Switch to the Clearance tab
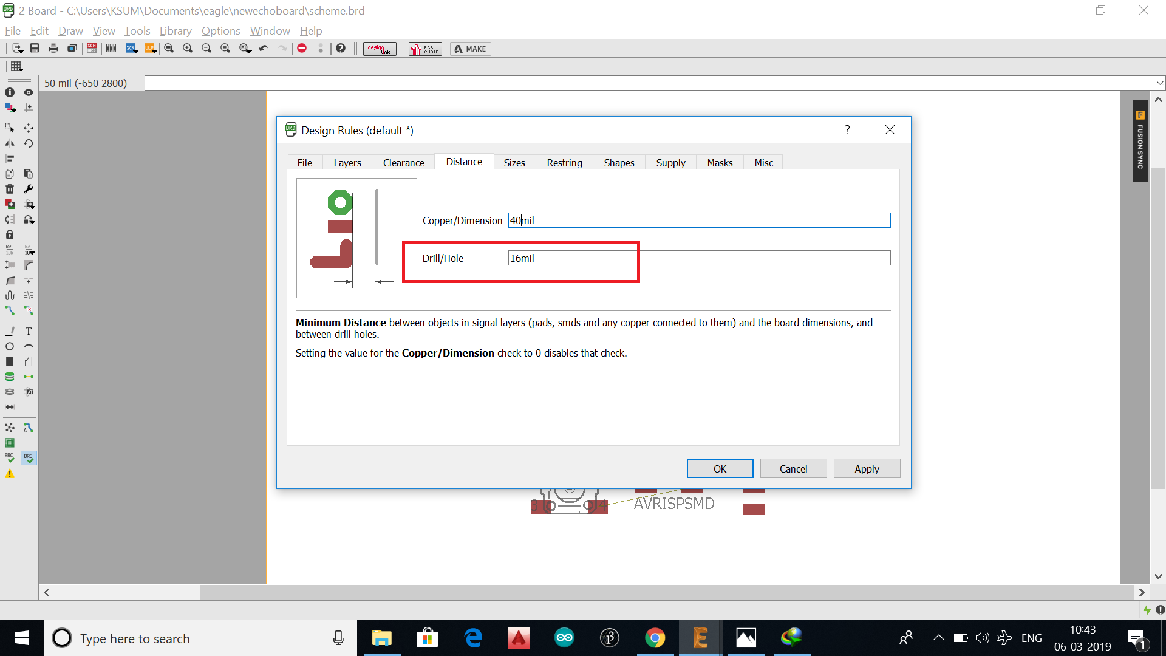This screenshot has width=1166, height=656. 403,163
